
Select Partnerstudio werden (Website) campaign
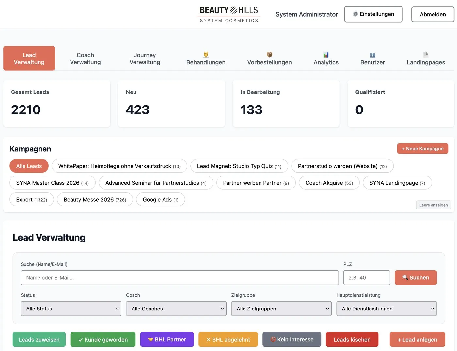[x=342, y=166]
